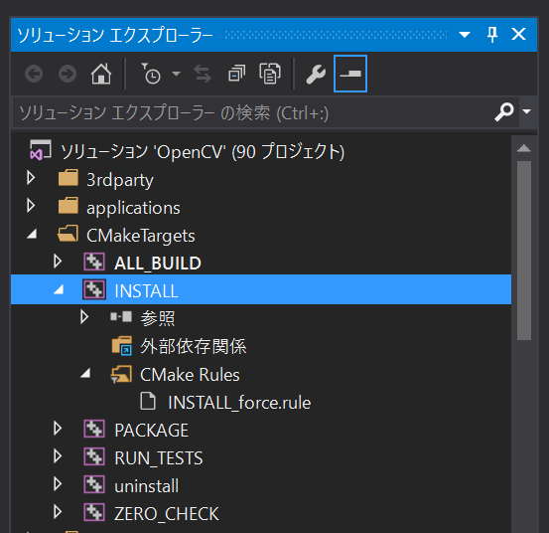Expand the applications folder
The height and width of the screenshot is (533, 549).
(31, 206)
